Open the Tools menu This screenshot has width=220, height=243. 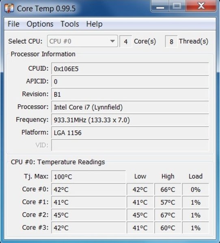coord(70,24)
